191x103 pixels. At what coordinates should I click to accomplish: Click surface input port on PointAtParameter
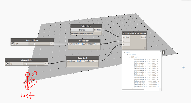click(x=126, y=37)
